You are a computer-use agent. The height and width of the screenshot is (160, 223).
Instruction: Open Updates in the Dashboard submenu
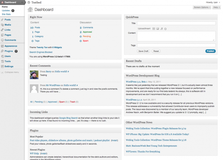(x=6, y=10)
